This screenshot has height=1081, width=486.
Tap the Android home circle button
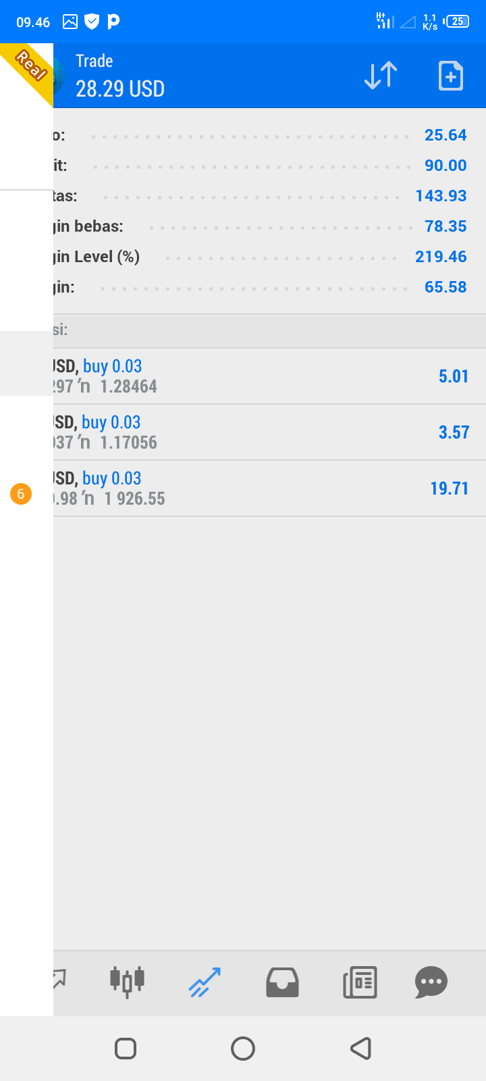[x=243, y=1049]
